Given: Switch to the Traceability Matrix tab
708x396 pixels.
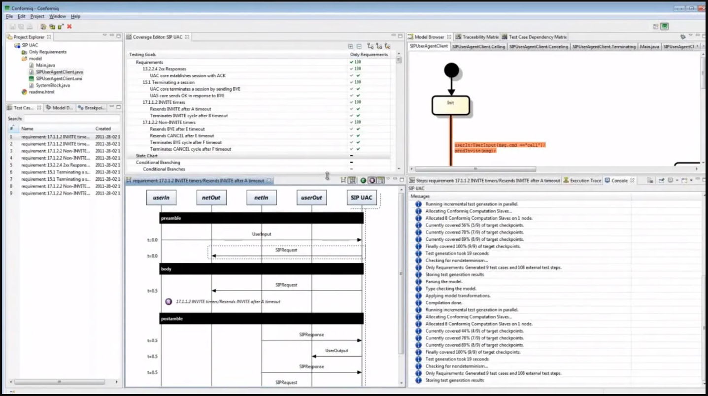Looking at the screenshot, I should [x=477, y=37].
